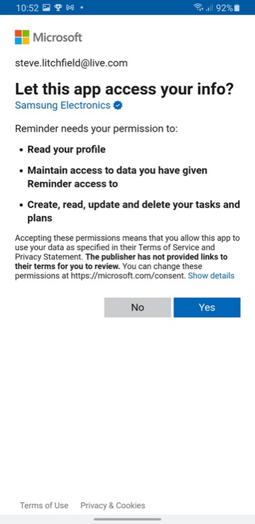This screenshot has width=255, height=524.
Task: Tap the verified publisher badge icon
Action: tap(118, 105)
